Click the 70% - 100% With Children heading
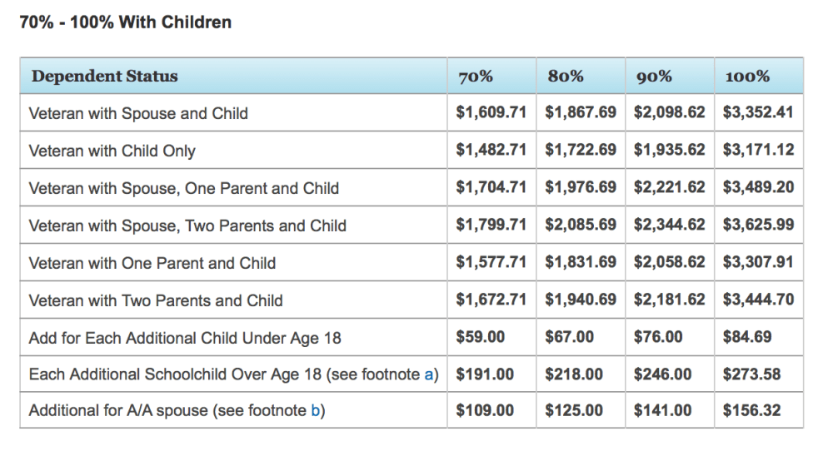Image resolution: width=833 pixels, height=456 pixels. point(125,22)
